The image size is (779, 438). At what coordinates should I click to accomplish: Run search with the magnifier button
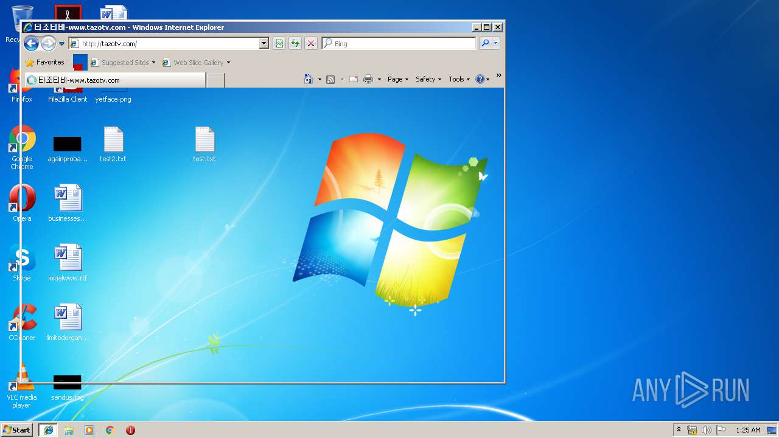[485, 43]
